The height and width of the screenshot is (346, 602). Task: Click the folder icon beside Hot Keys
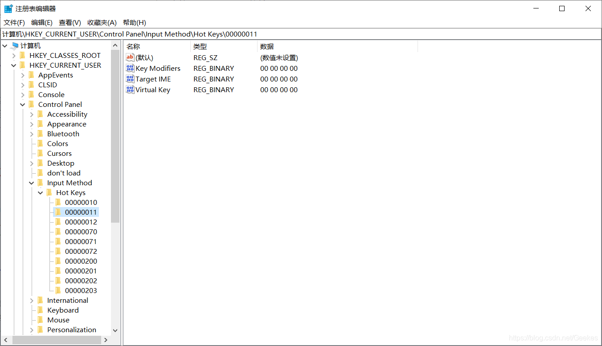pos(49,192)
